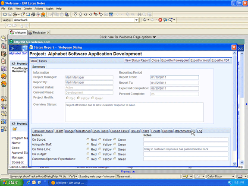
Task: Click the printer icon in toolbar
Action: coord(33,15)
